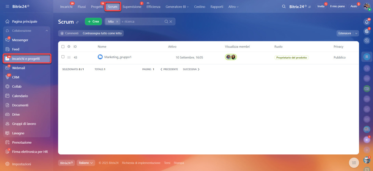Image resolution: width=373 pixels, height=171 pixels.
Task: Switch to the Incarichi tab
Action: [x=66, y=7]
